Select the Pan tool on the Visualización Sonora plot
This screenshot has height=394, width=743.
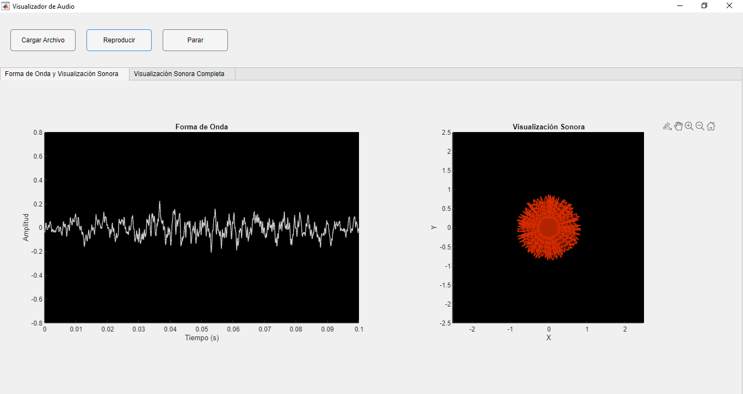pos(678,126)
